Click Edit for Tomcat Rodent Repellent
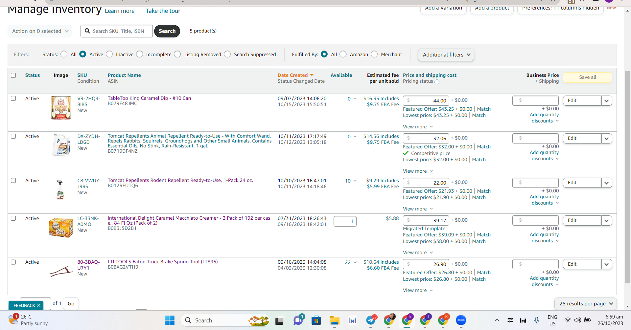The image size is (631, 330). 582,183
